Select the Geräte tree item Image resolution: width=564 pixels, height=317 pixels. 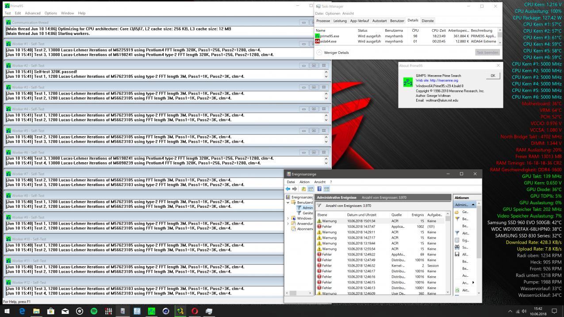304,213
